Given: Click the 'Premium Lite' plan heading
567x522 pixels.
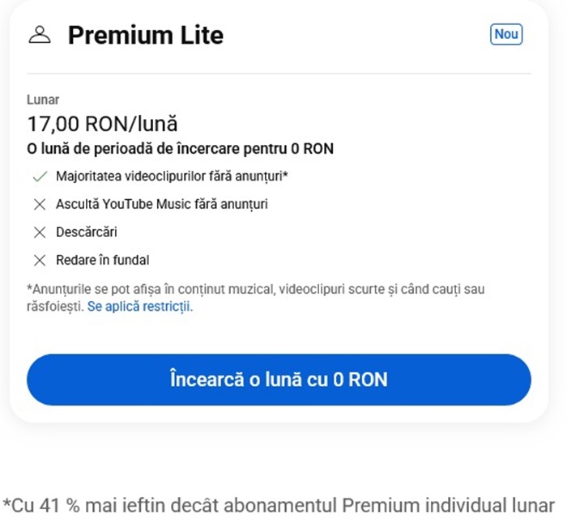Looking at the screenshot, I should pos(145,36).
